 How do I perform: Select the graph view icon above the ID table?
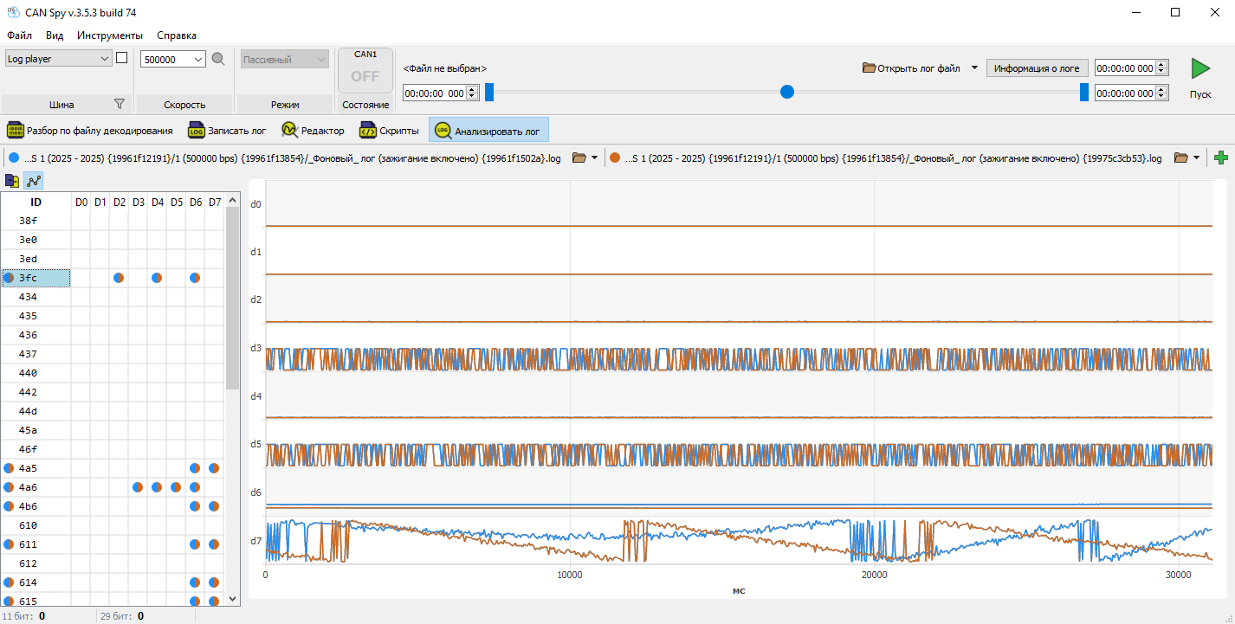click(x=34, y=181)
